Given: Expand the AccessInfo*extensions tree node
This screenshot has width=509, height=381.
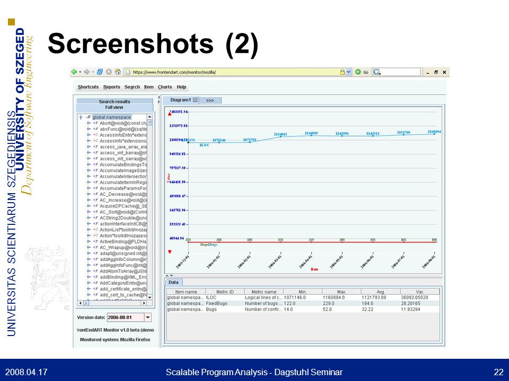Looking at the screenshot, I should pos(89,141).
